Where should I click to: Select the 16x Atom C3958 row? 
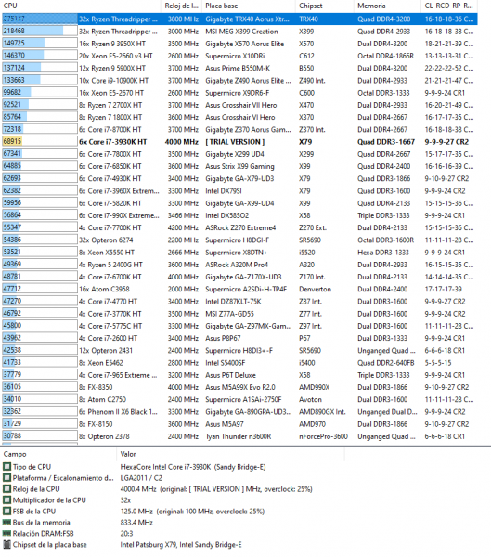[x=239, y=289]
